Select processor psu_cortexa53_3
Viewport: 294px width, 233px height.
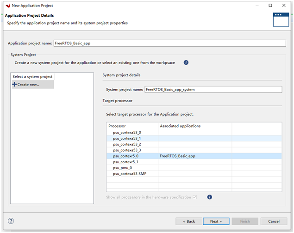[x=194, y=150]
